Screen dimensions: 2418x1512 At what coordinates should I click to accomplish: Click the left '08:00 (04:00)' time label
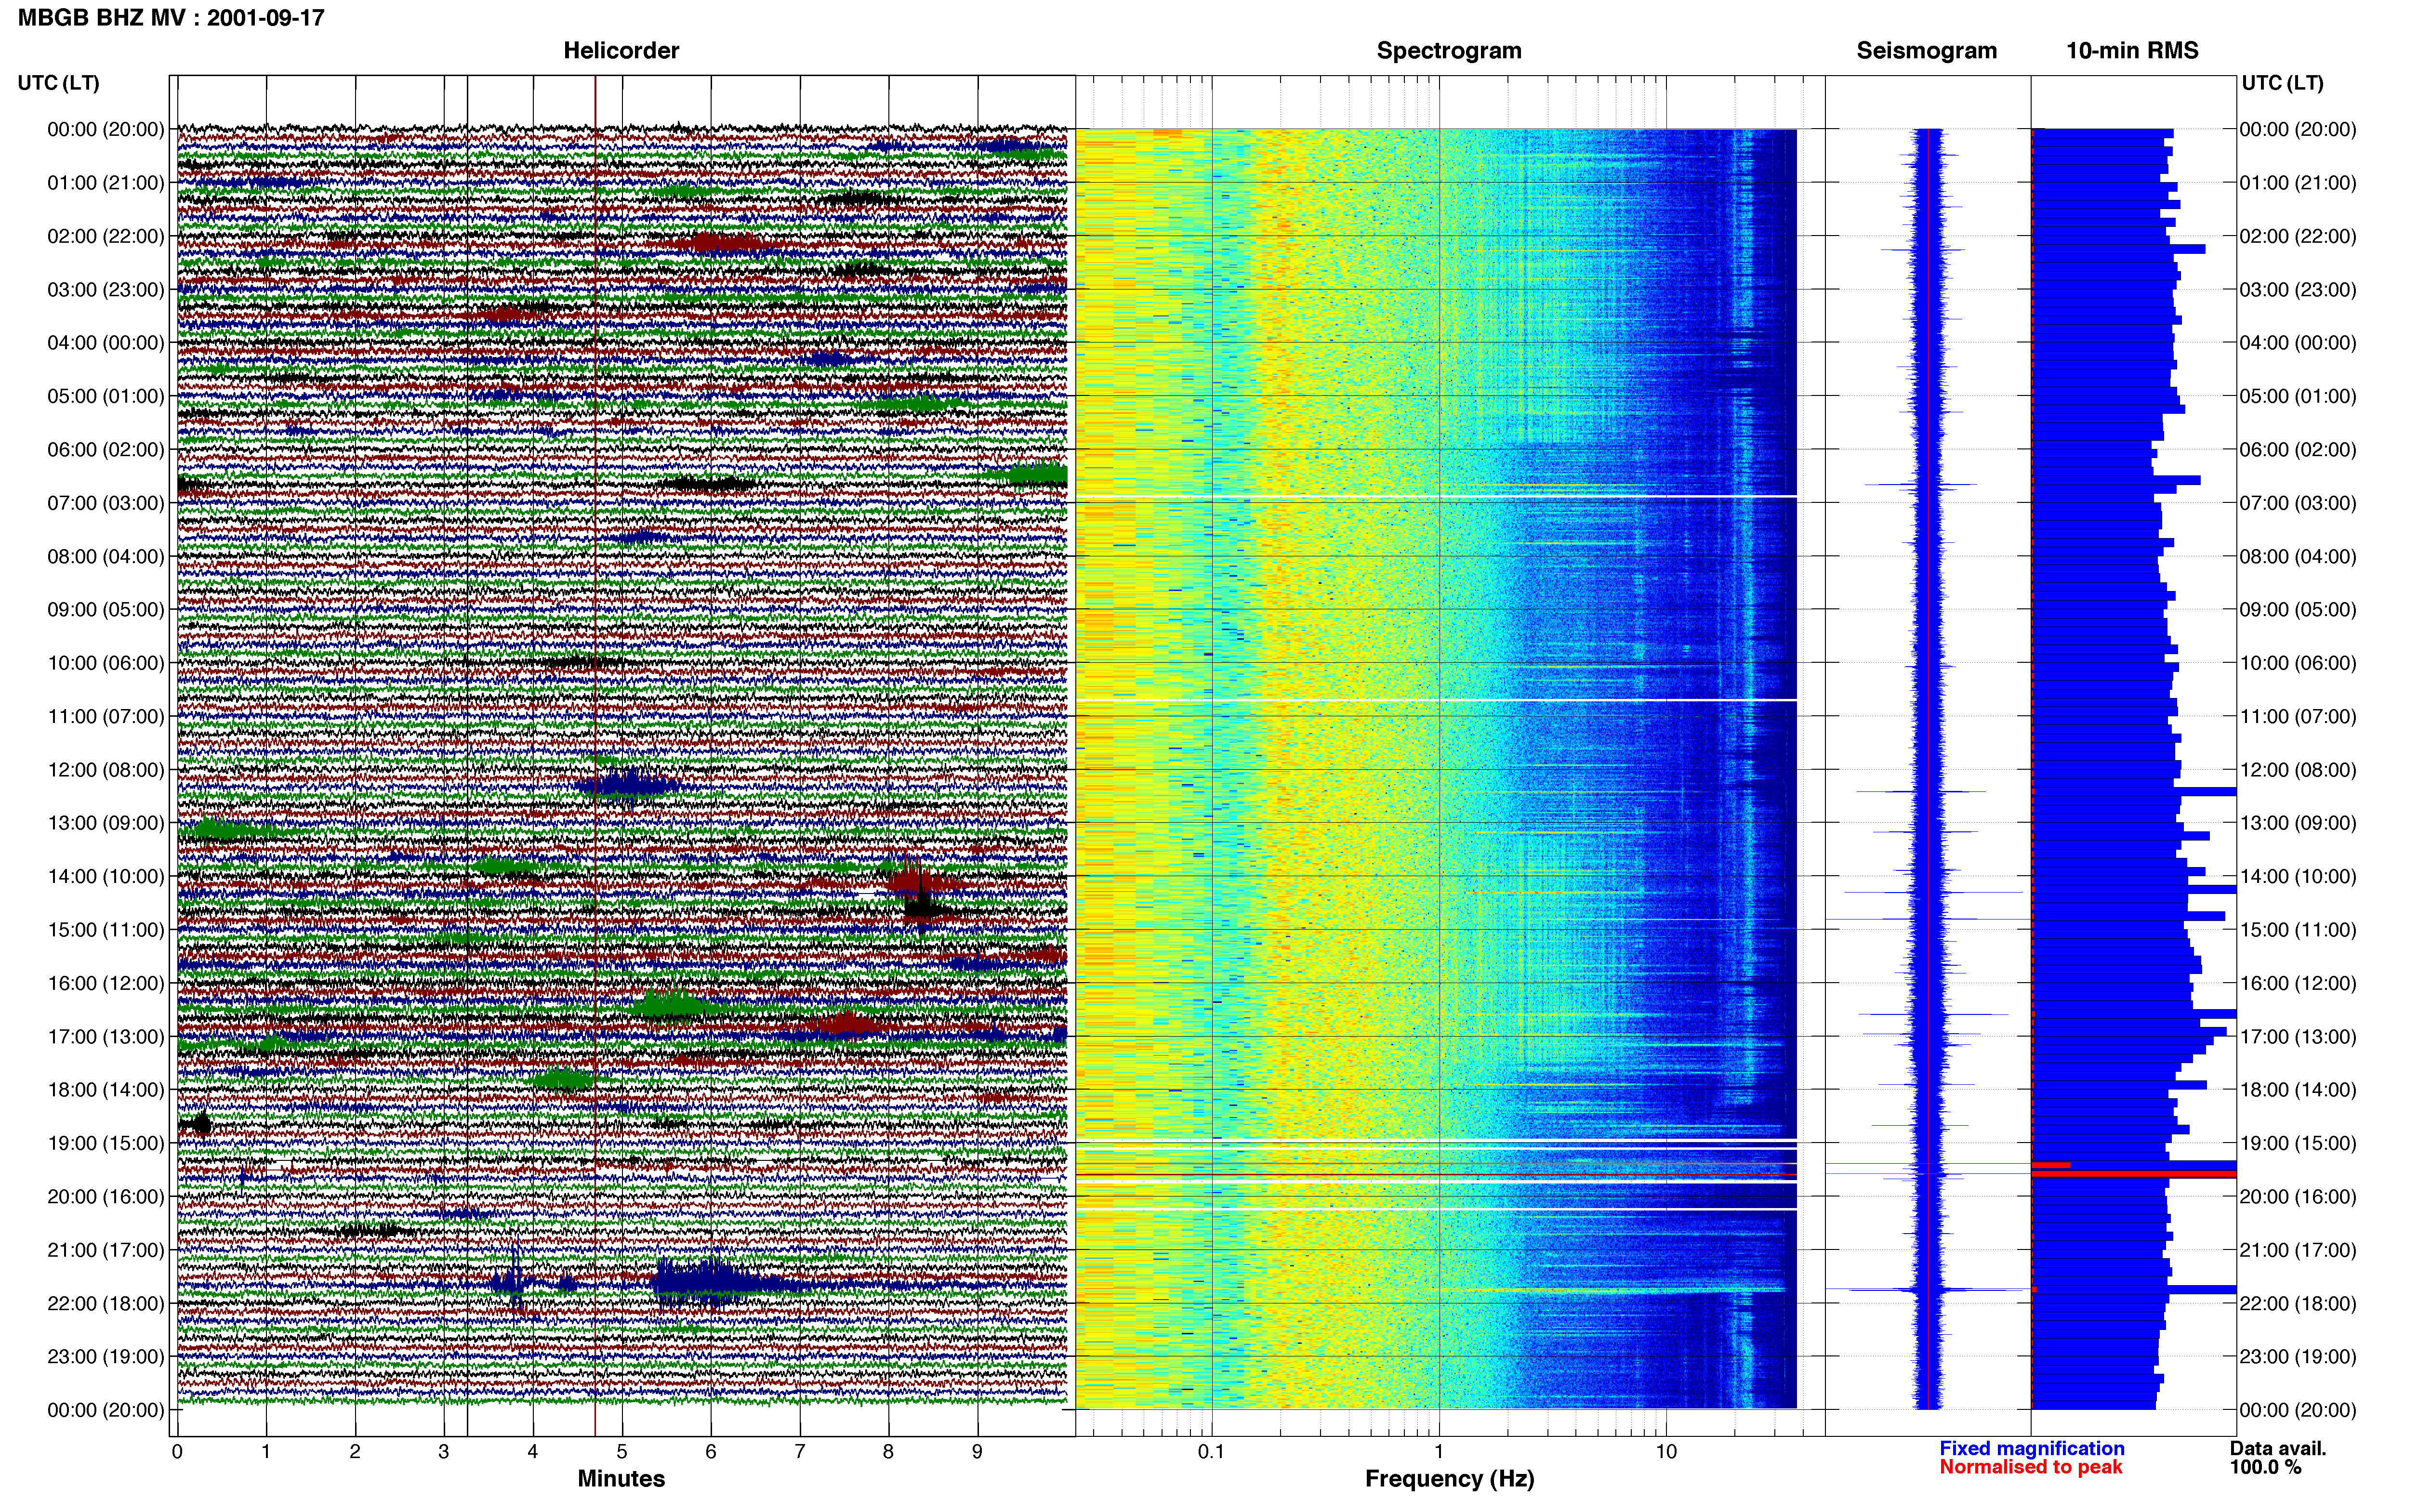(106, 556)
